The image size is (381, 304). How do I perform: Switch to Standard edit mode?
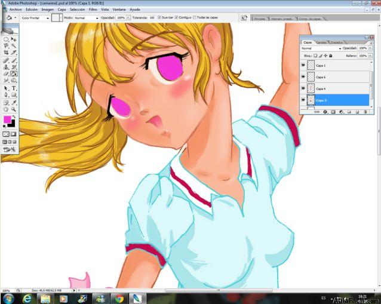[6, 134]
